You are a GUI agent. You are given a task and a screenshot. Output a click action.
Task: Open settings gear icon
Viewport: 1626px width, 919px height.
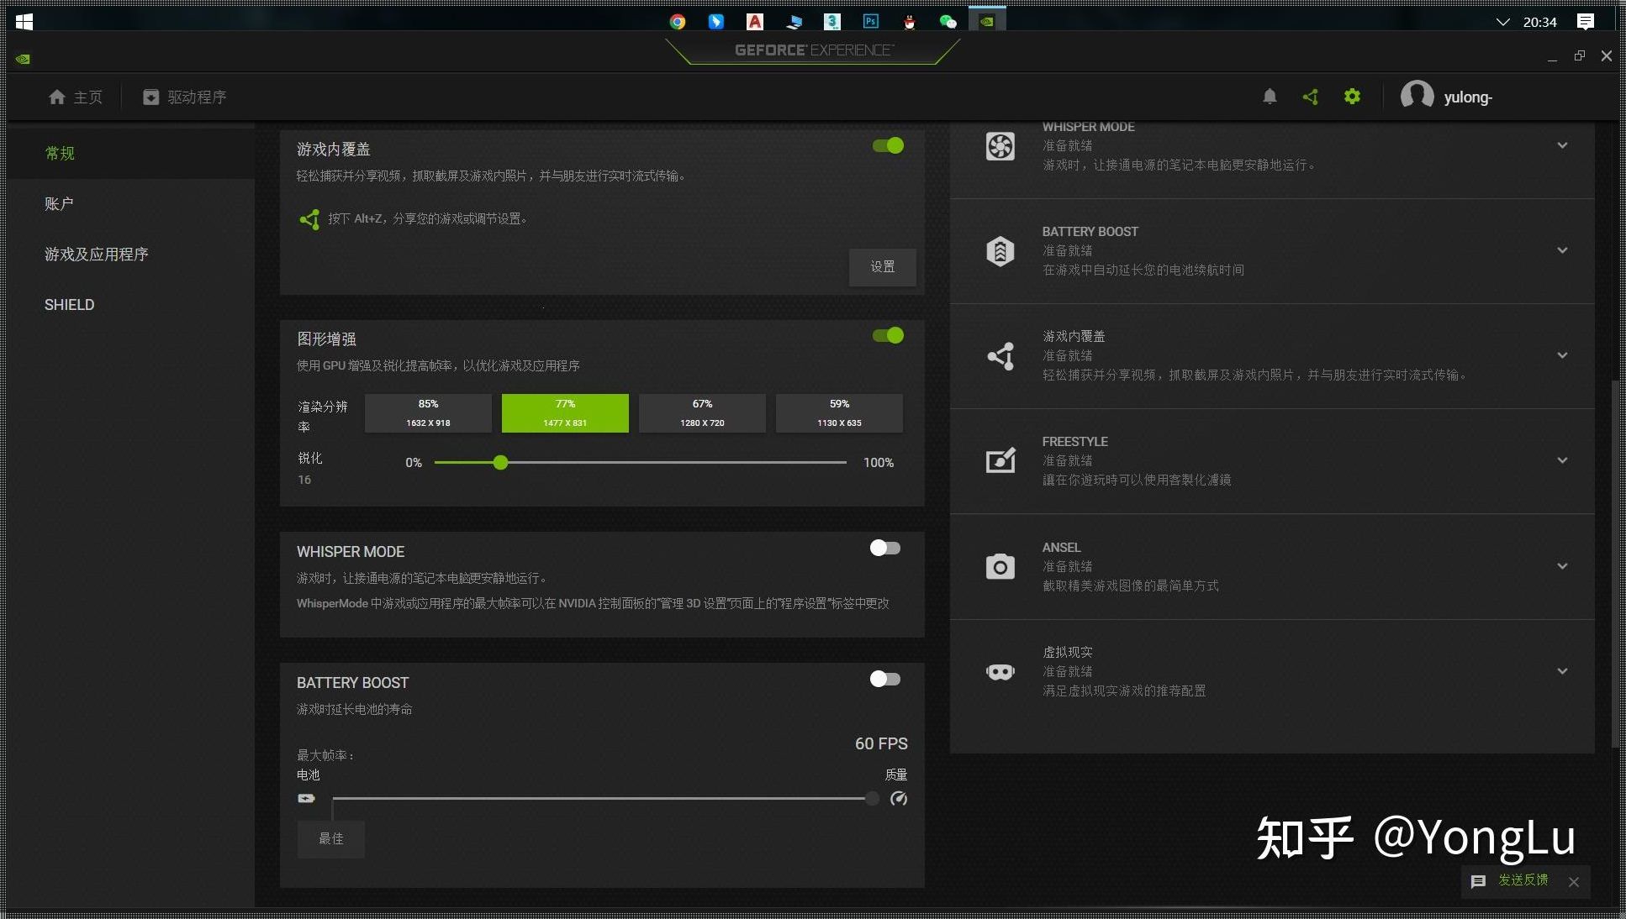click(1352, 97)
